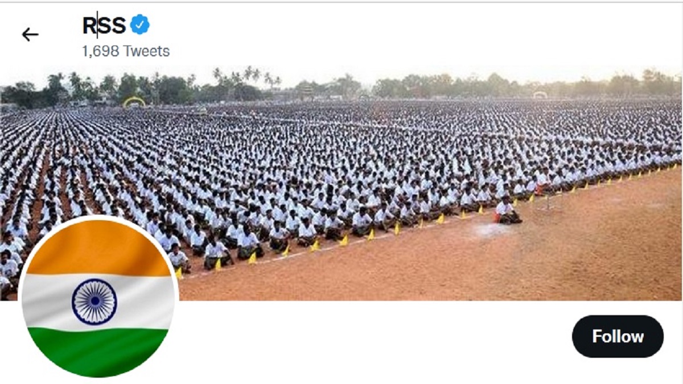This screenshot has height=384, width=683.
Task: Click the lone man seated facing the rows
Action: [507, 211]
